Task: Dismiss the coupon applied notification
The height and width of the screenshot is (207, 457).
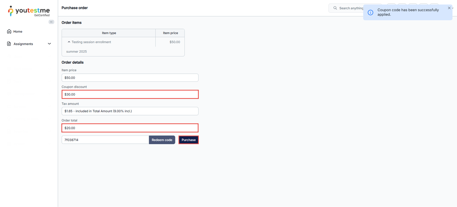Action: click(x=449, y=8)
